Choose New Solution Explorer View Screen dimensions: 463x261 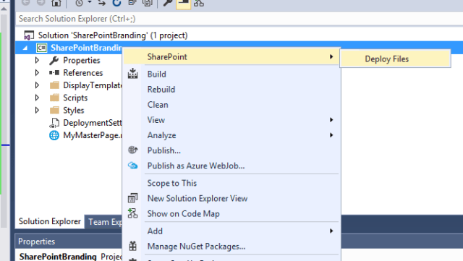click(x=231, y=198)
